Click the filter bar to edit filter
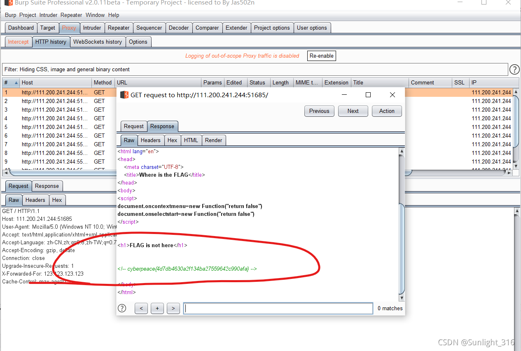Viewport: 521px width, 351px height. tap(255, 69)
